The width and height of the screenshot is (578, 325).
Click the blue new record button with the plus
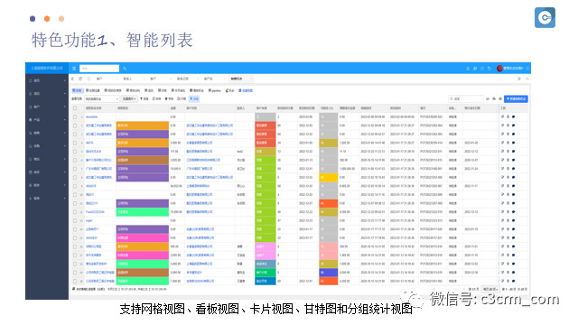coord(516,98)
